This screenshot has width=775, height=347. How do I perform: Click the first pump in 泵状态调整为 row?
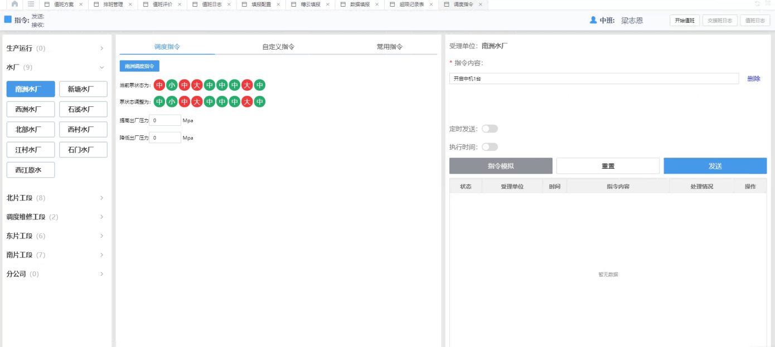tap(159, 102)
